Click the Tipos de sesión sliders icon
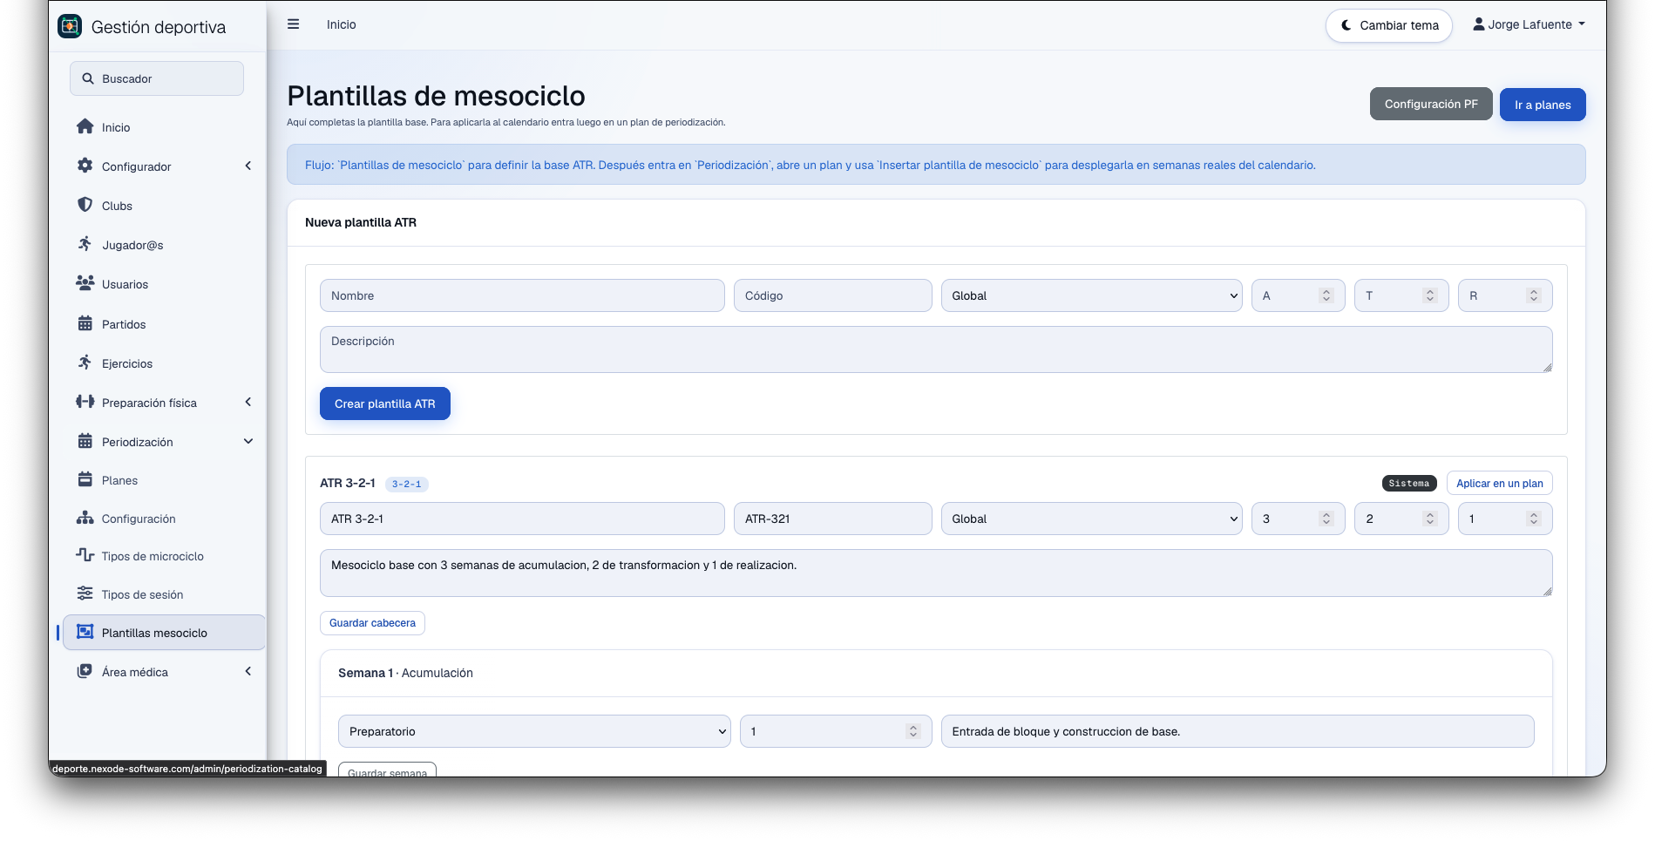Image resolution: width=1655 pixels, height=841 pixels. point(85,593)
